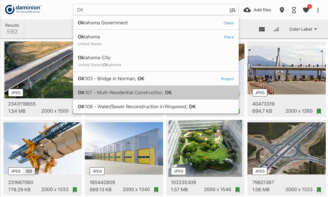This screenshot has height=197, width=328.
Task: Open the yellow-door warehouse thumbnail 185442809
Action: pos(124,147)
